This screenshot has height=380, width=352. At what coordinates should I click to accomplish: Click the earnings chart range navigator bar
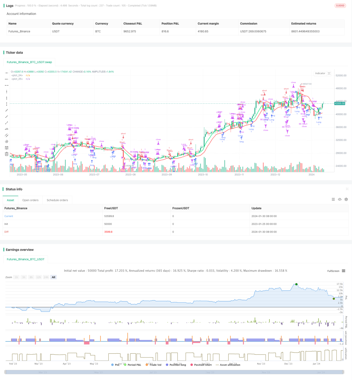coord(174,372)
